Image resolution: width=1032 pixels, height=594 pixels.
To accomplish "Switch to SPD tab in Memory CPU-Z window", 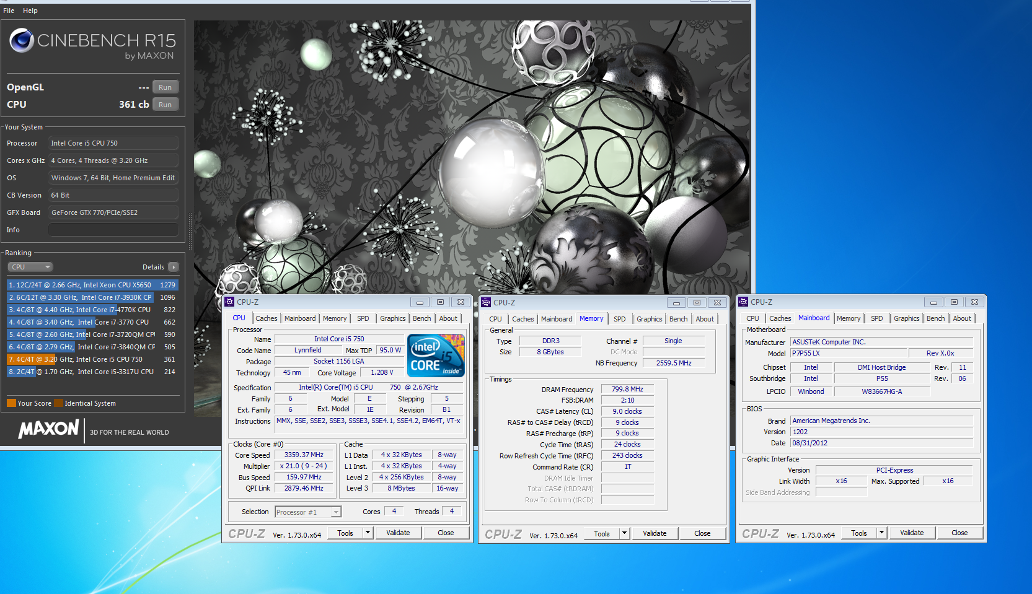I will point(620,319).
